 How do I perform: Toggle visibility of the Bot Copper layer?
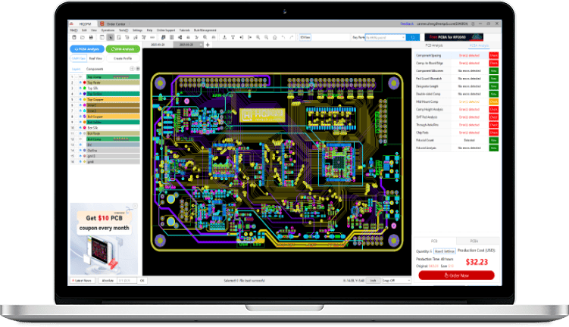click(80, 116)
